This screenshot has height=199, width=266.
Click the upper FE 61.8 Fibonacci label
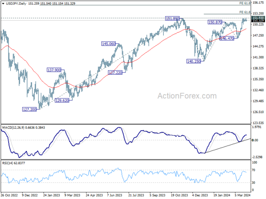tap(245, 3)
